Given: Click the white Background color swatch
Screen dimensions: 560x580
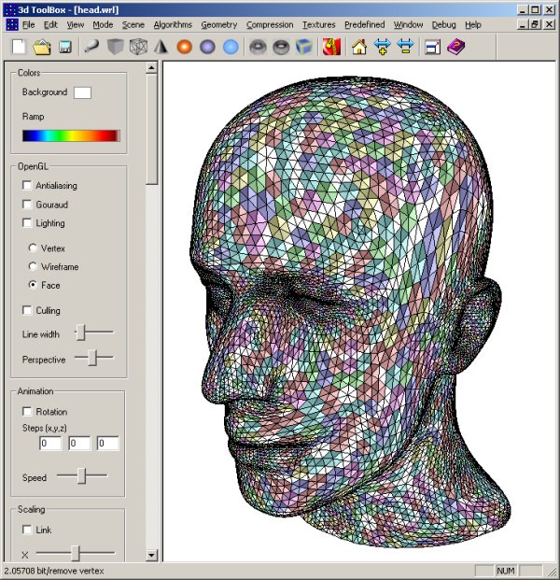Looking at the screenshot, I should click(82, 92).
